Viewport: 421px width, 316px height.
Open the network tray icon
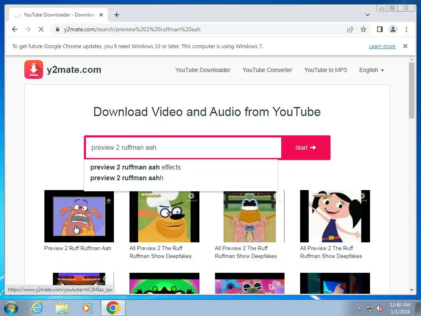tap(370, 308)
